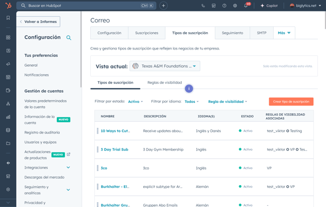Open the notifications bell icon
Viewport: 326px width, 207px height.
click(x=246, y=6)
